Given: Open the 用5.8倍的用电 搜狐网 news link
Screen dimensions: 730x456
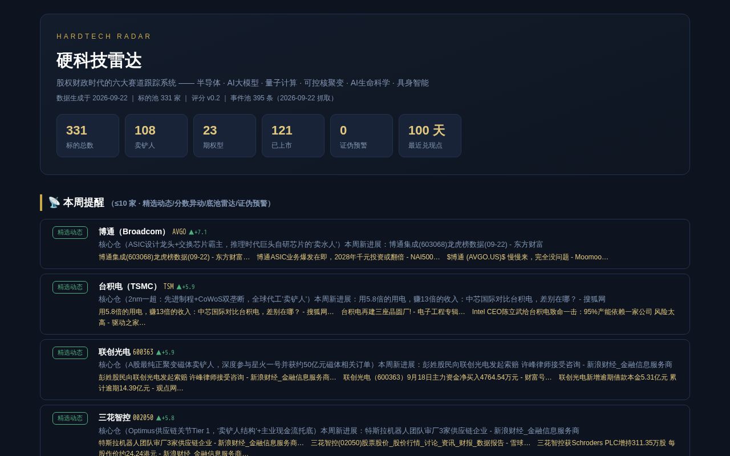Looking at the screenshot, I should coord(216,312).
